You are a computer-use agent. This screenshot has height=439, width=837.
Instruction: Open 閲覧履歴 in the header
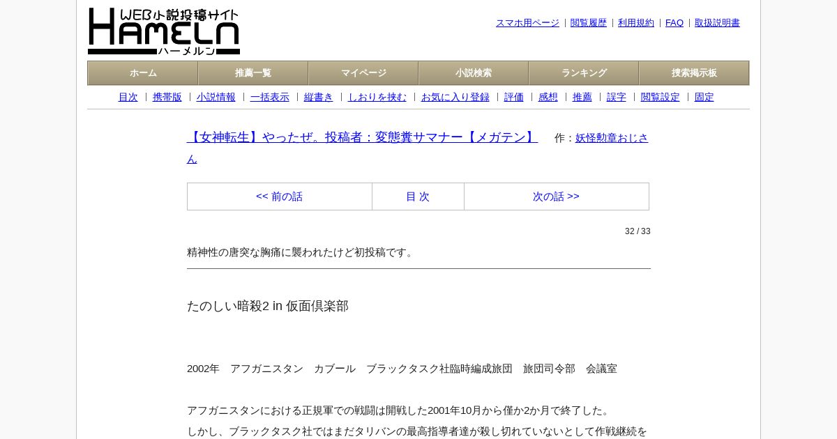(589, 23)
